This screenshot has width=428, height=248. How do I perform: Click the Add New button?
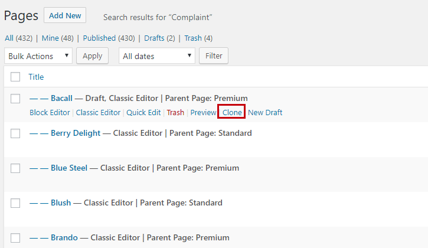click(x=65, y=15)
